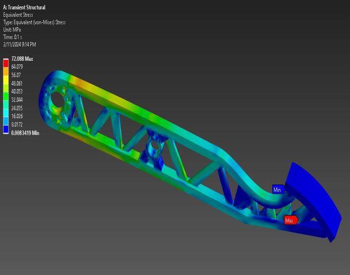Click the red Max probe label
The image size is (350, 275).
coord(292,220)
